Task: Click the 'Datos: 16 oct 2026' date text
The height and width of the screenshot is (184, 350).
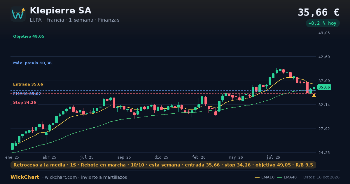Action: [x=321, y=177]
